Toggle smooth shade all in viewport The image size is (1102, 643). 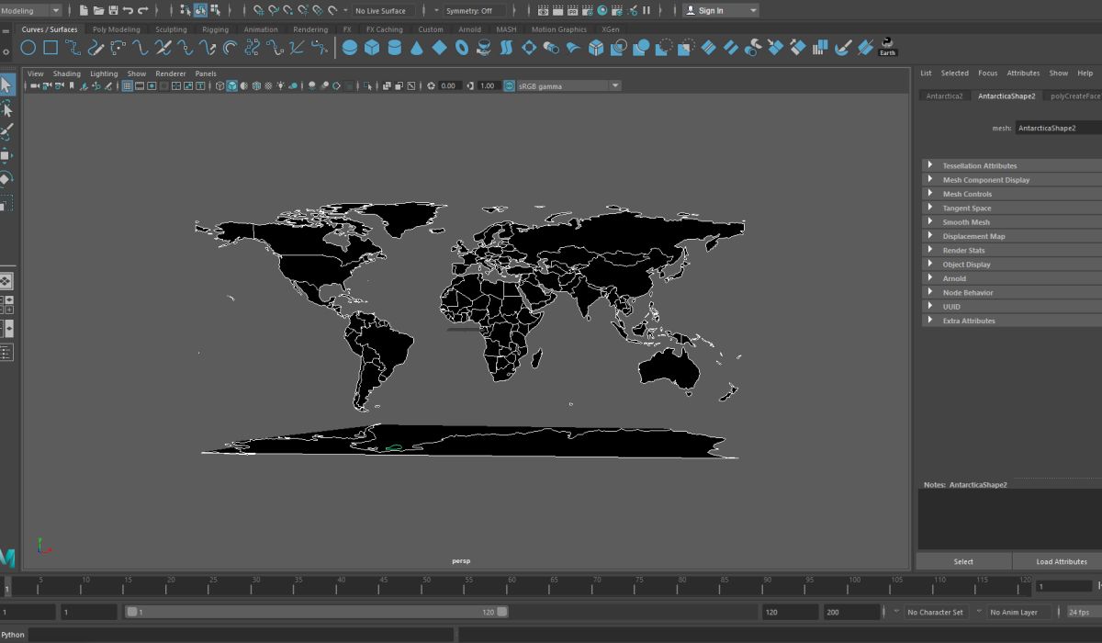(x=232, y=85)
